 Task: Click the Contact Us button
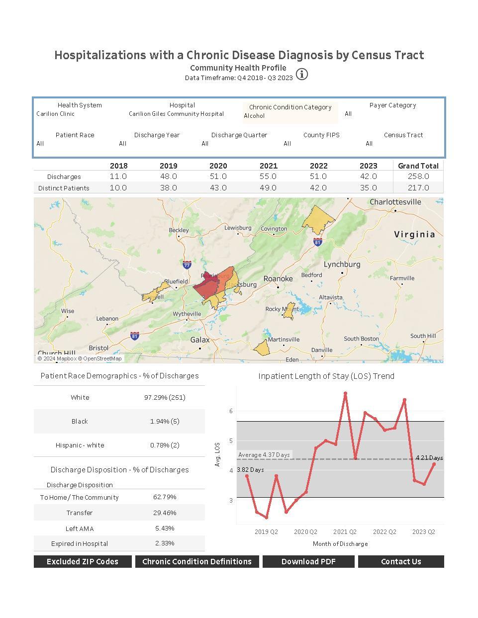tap(401, 561)
